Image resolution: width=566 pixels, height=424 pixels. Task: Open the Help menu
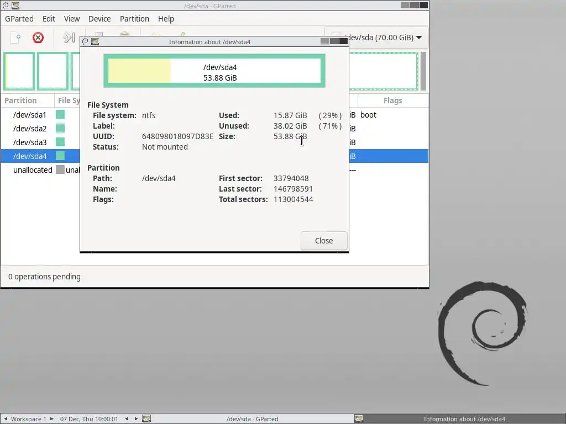pos(166,19)
